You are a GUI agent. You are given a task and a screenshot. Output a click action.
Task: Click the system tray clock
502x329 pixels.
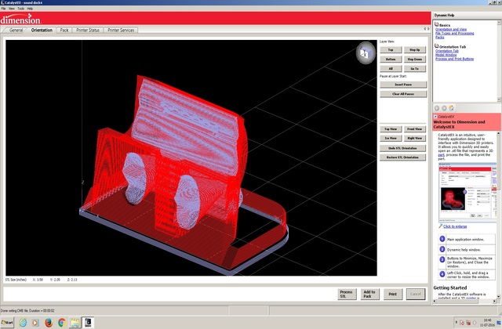pyautogui.click(x=487, y=322)
